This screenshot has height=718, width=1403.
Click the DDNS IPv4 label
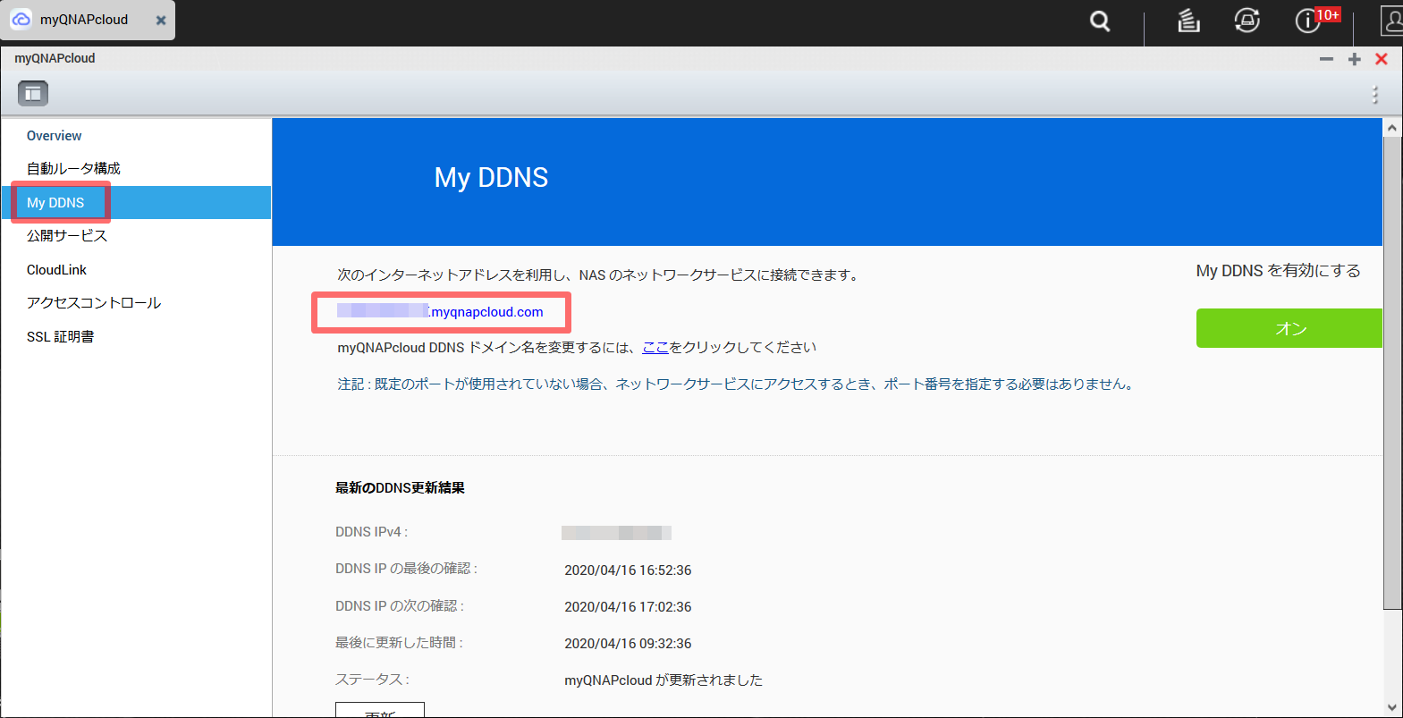coord(371,532)
